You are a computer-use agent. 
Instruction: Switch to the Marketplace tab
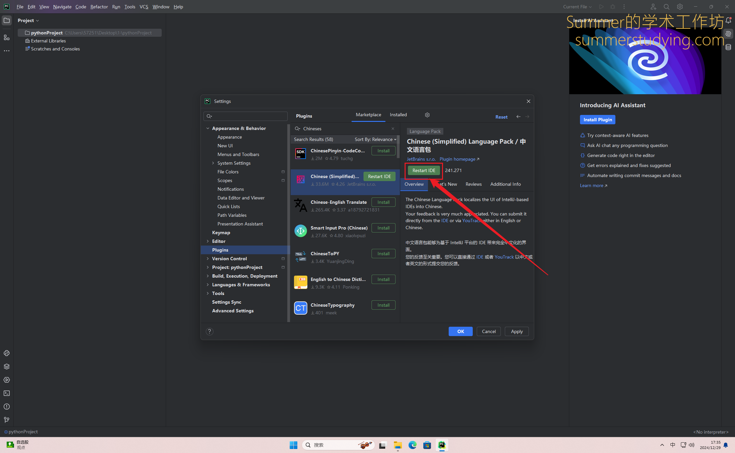pyautogui.click(x=368, y=115)
